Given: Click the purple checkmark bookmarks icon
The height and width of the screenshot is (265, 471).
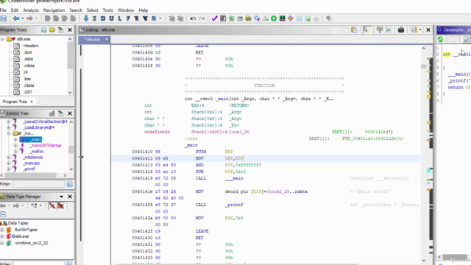Looking at the screenshot, I should [x=214, y=18].
